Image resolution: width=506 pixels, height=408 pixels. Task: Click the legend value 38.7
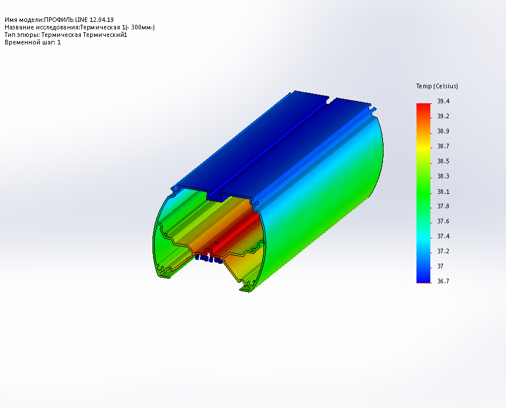coord(443,147)
